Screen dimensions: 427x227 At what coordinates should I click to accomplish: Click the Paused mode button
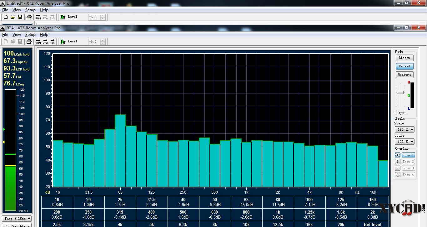click(404, 66)
